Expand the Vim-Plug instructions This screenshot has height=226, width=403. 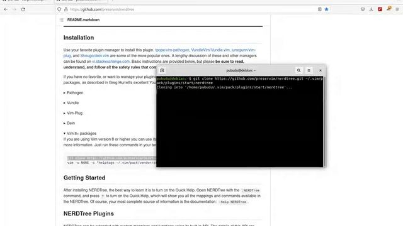click(73, 113)
